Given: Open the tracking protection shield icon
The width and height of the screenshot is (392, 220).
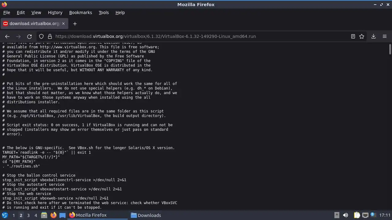Looking at the screenshot, I should pos(41,36).
